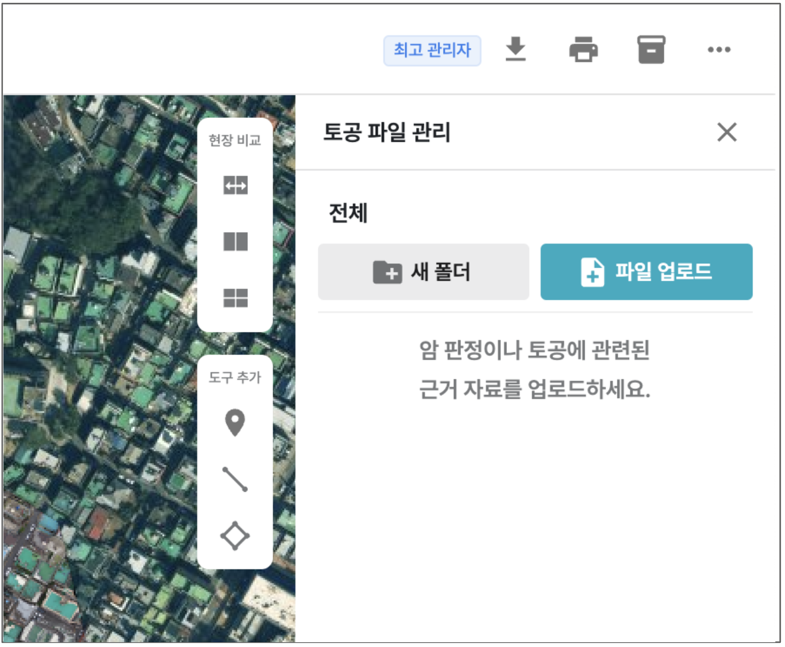This screenshot has width=785, height=647.
Task: Click the empty-state upload guidance text
Action: tap(535, 369)
